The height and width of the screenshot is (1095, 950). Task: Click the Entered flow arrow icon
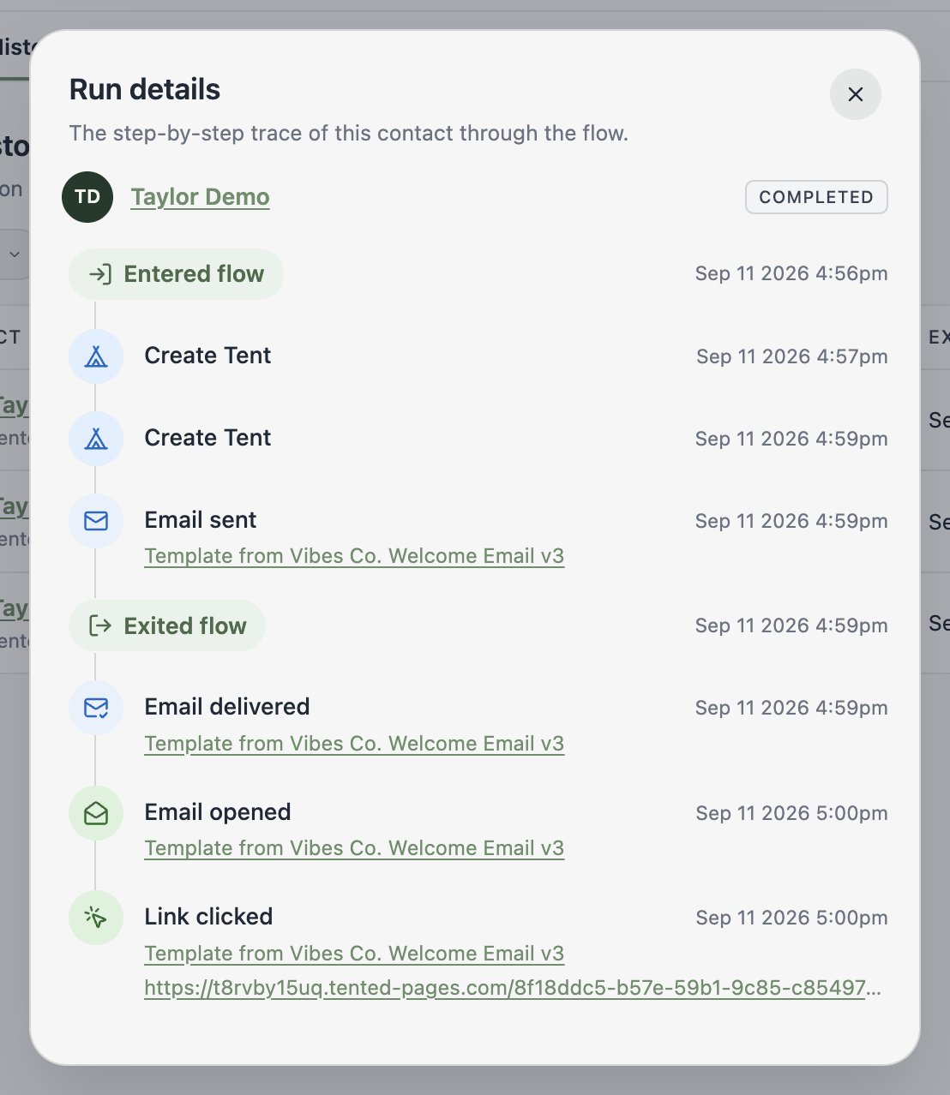[x=100, y=274]
